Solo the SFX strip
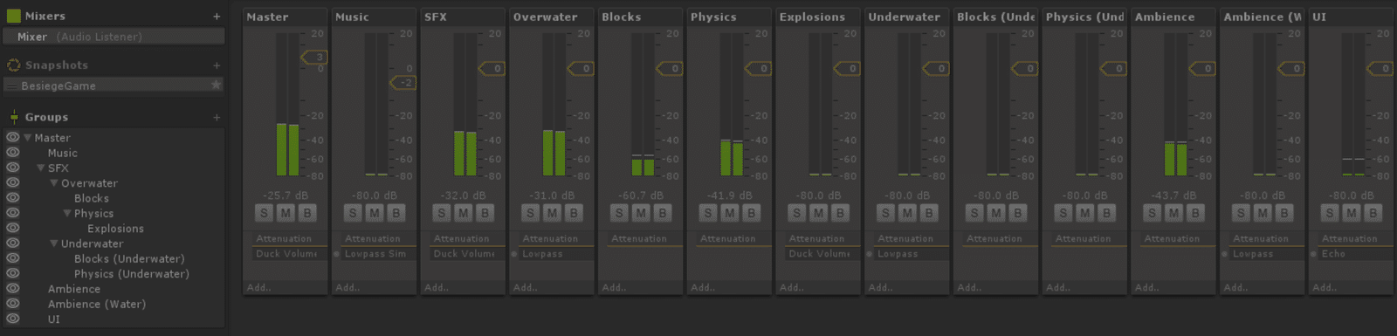The image size is (1397, 336). [442, 213]
